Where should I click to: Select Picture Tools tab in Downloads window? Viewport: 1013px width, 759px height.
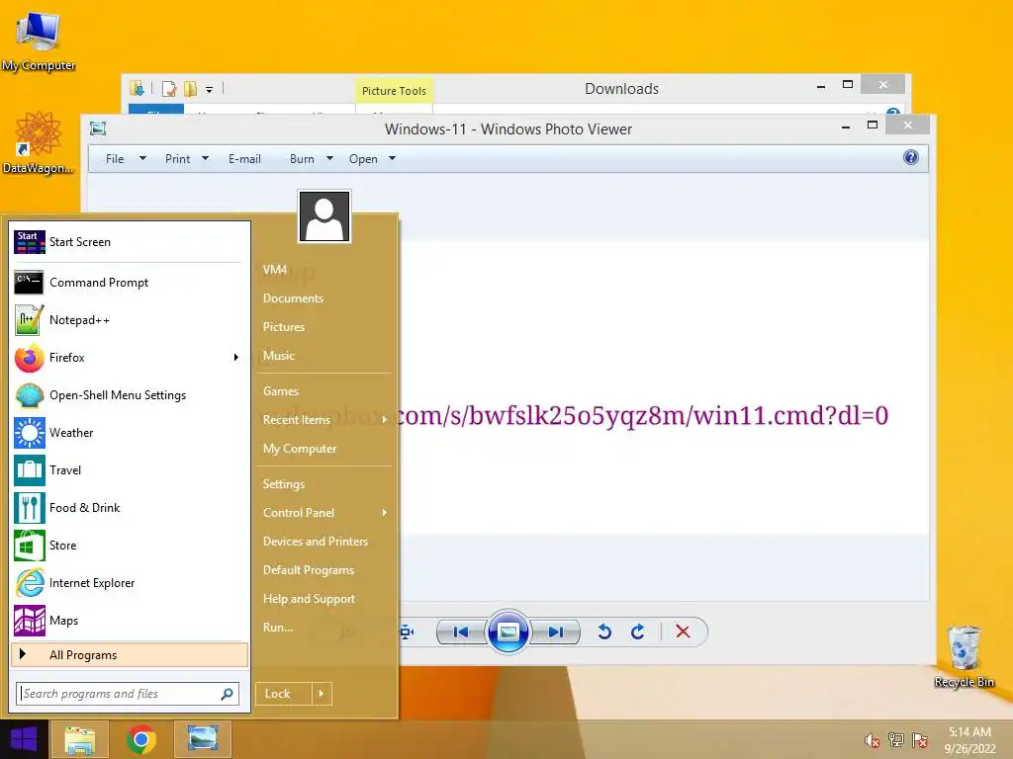[394, 91]
